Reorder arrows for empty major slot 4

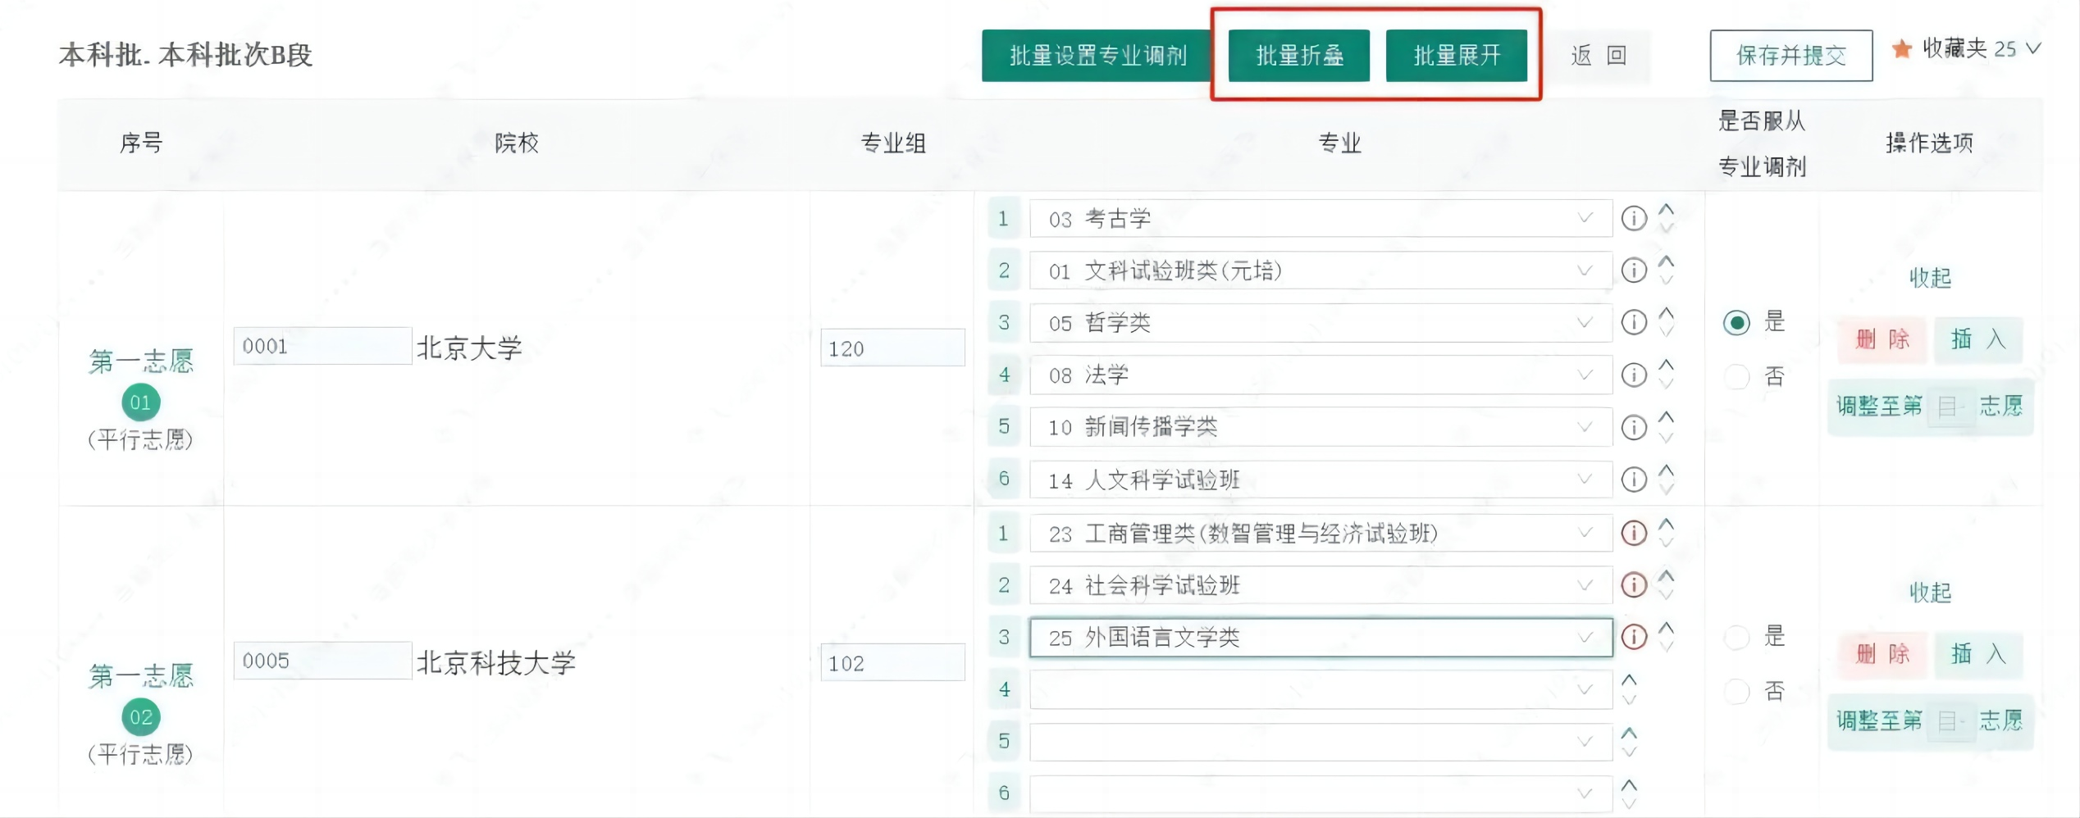[1629, 689]
